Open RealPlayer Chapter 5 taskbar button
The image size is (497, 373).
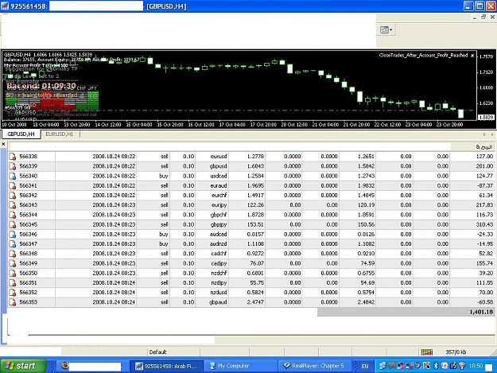314,366
